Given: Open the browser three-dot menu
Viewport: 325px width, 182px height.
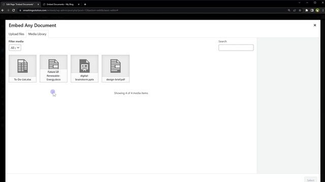Looking at the screenshot, I should [x=323, y=10].
